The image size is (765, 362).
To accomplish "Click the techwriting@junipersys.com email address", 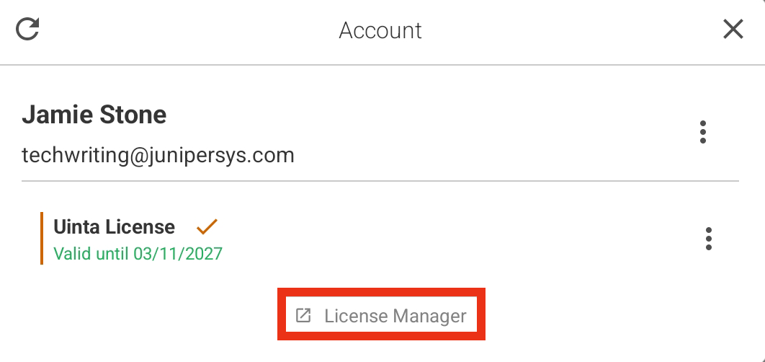I will (158, 155).
